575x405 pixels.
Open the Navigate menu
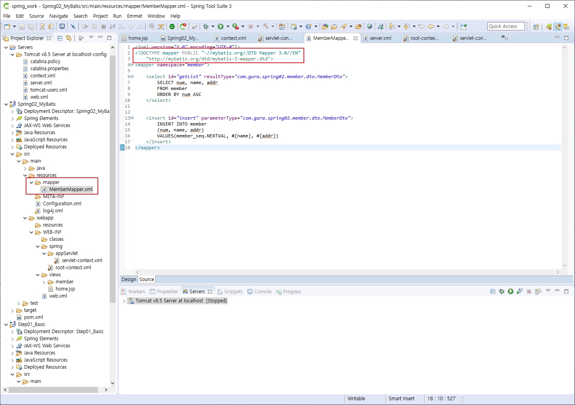click(58, 16)
